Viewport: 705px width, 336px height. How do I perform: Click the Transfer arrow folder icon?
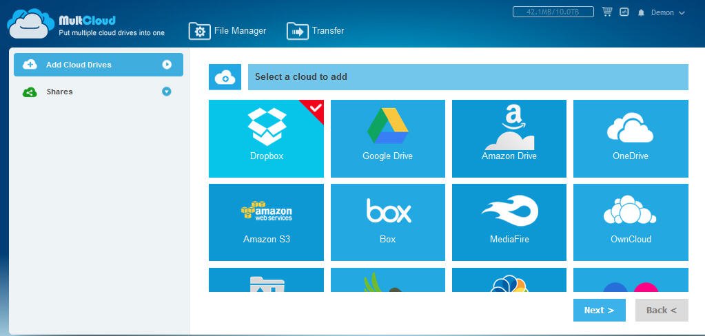click(297, 31)
